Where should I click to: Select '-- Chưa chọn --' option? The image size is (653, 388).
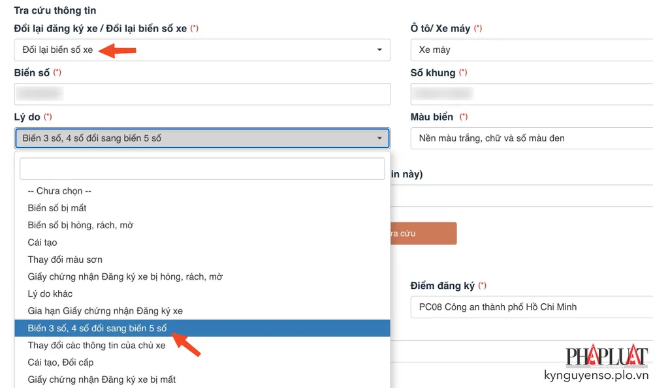click(59, 191)
